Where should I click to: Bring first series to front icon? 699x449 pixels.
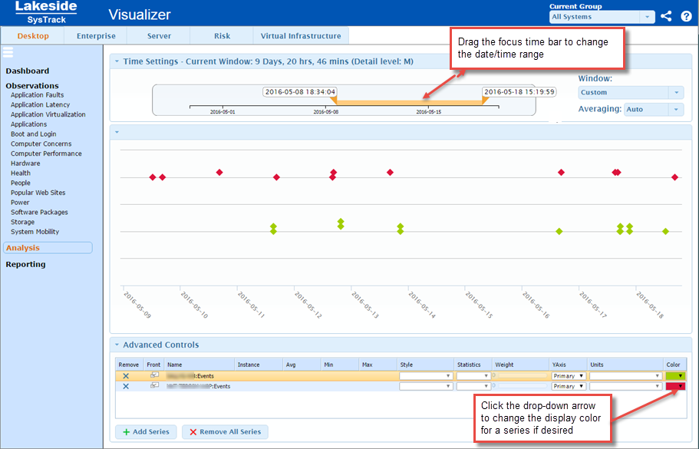154,375
